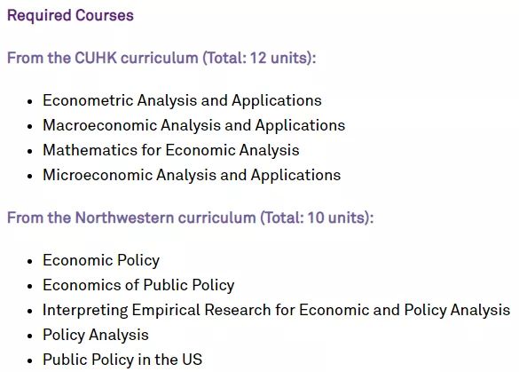The image size is (519, 372).
Task: Click the bullet beside Macroeconomic Analysis
Action: point(30,126)
